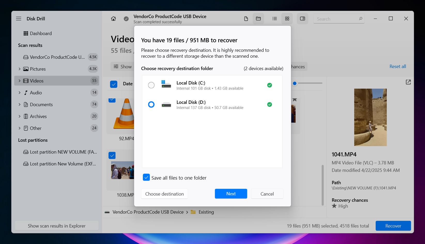
Task: Click Local Disk (C:) label text
Action: tap(191, 83)
